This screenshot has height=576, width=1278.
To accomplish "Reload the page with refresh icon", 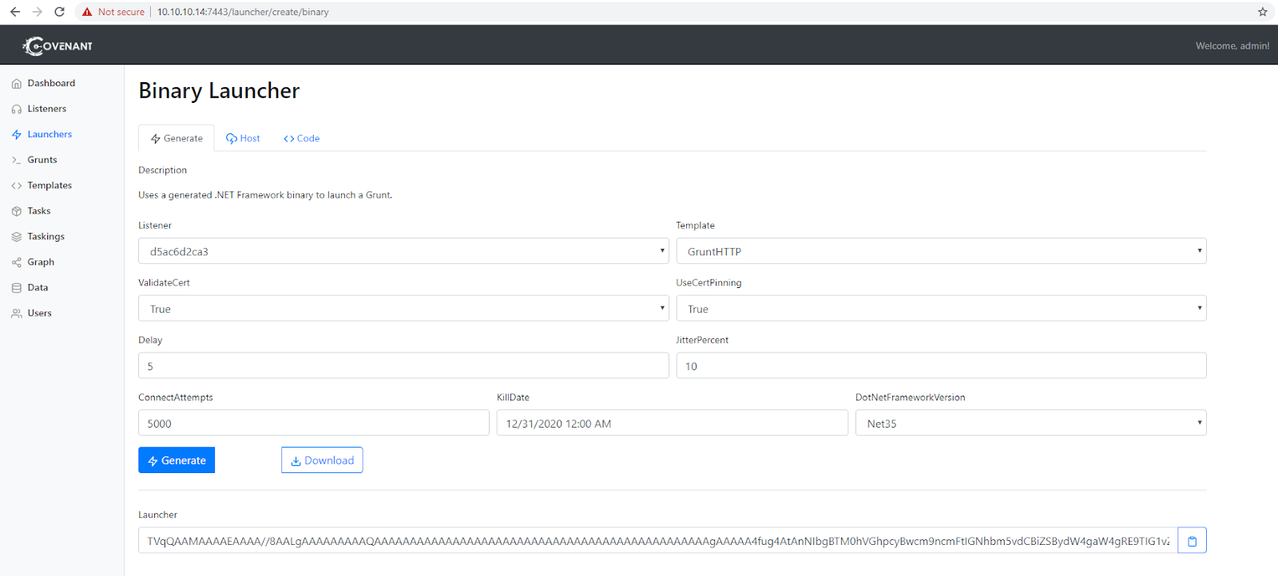I will [x=59, y=12].
